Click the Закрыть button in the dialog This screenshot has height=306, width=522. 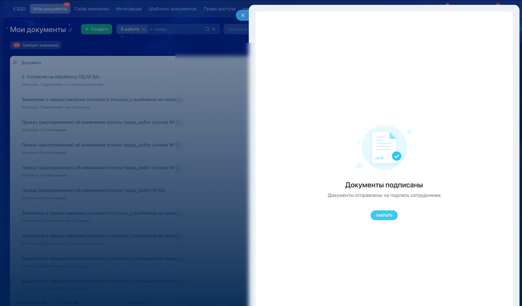[384, 215]
